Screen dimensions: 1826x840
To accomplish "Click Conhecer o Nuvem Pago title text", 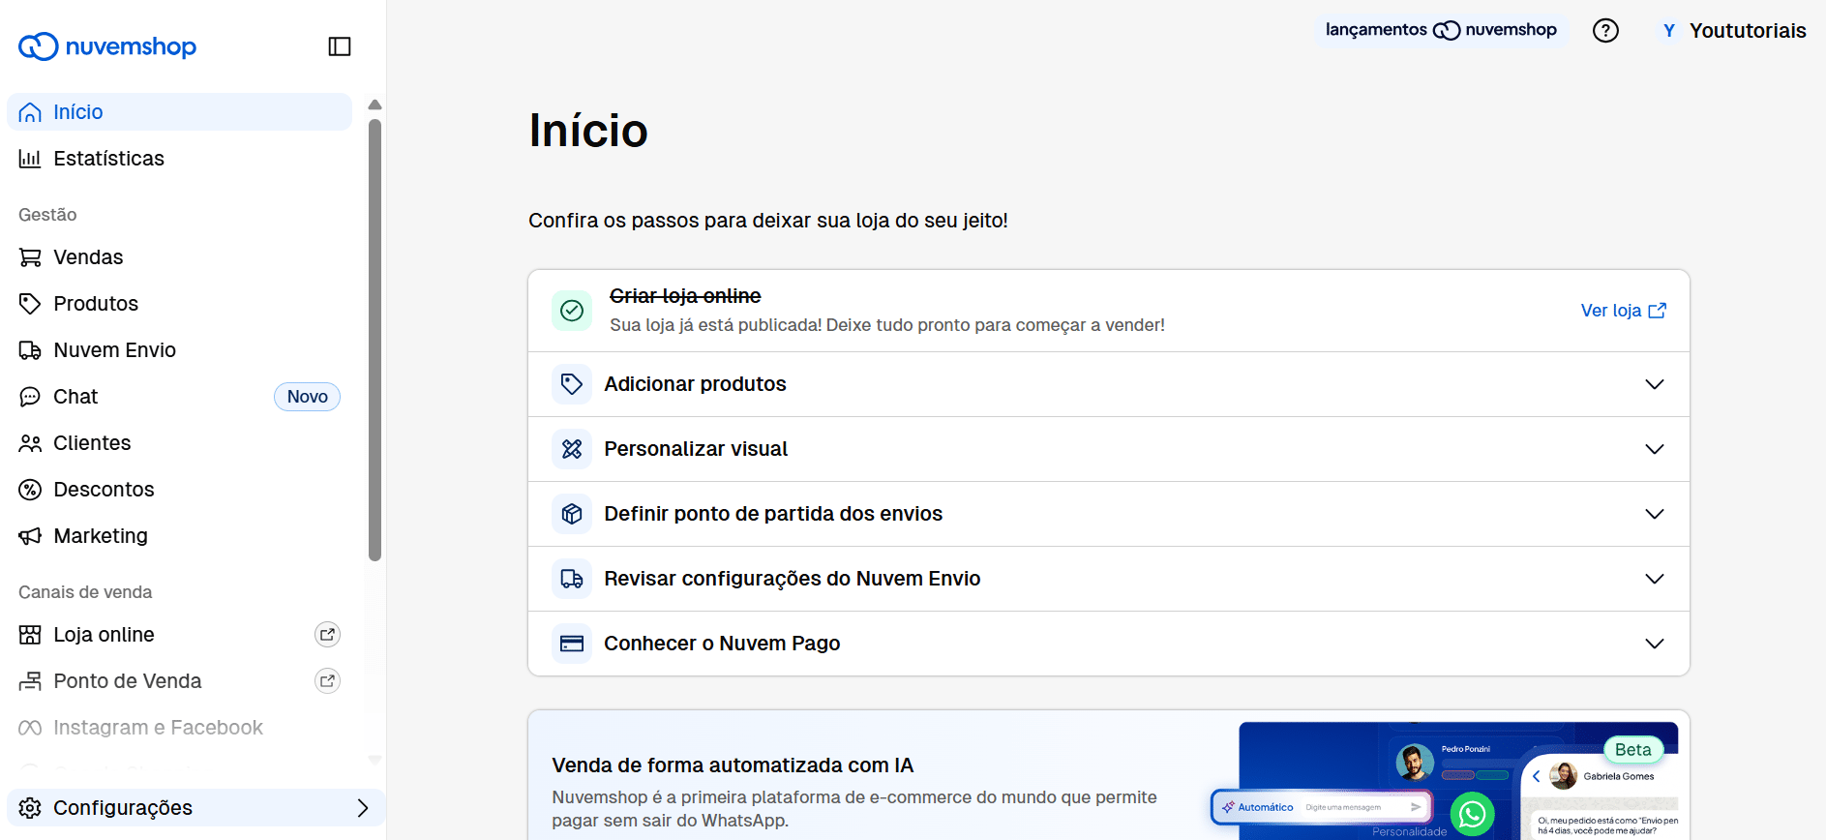I will coord(722,644).
